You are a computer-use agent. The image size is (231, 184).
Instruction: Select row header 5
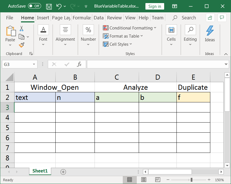[7, 128]
